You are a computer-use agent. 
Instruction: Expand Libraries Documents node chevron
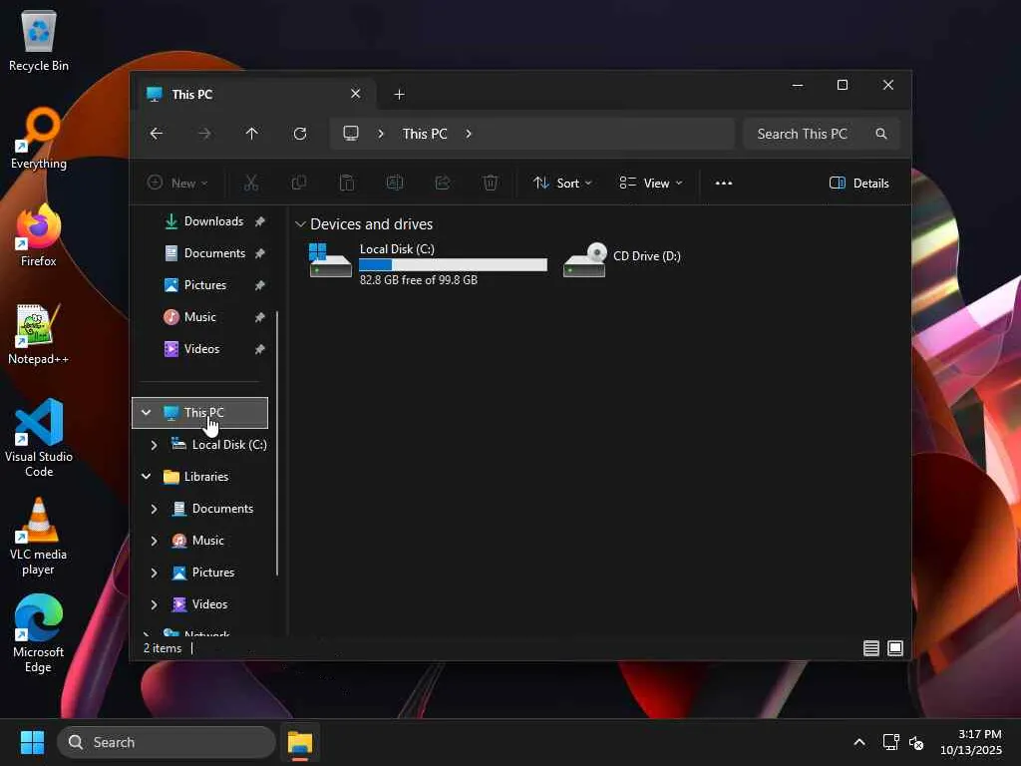click(x=154, y=509)
